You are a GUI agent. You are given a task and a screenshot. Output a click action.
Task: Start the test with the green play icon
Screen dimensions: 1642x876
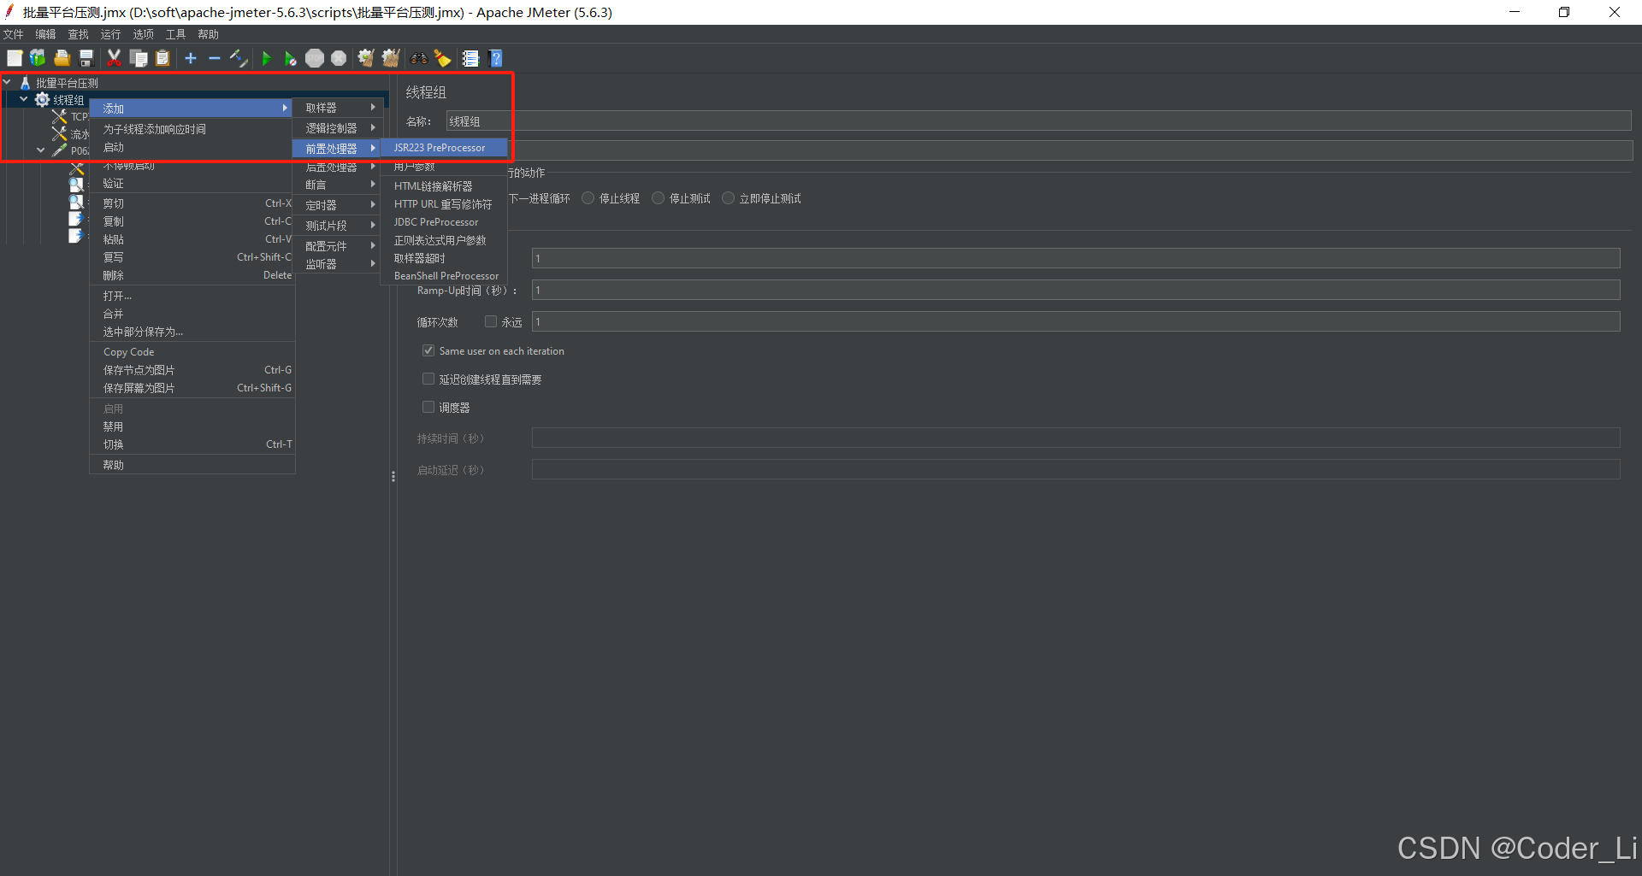click(x=267, y=58)
